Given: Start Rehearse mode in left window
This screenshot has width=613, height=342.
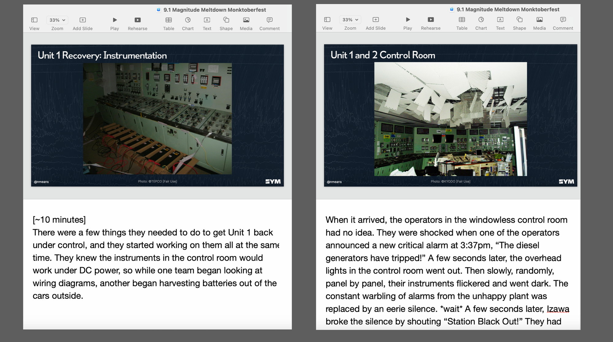Looking at the screenshot, I should click(x=138, y=24).
